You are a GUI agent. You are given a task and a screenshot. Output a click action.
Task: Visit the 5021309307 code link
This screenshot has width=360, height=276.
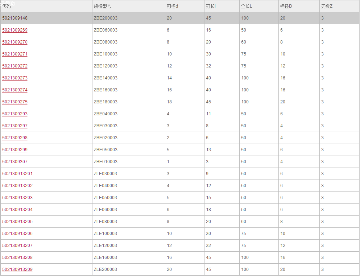pos(15,162)
